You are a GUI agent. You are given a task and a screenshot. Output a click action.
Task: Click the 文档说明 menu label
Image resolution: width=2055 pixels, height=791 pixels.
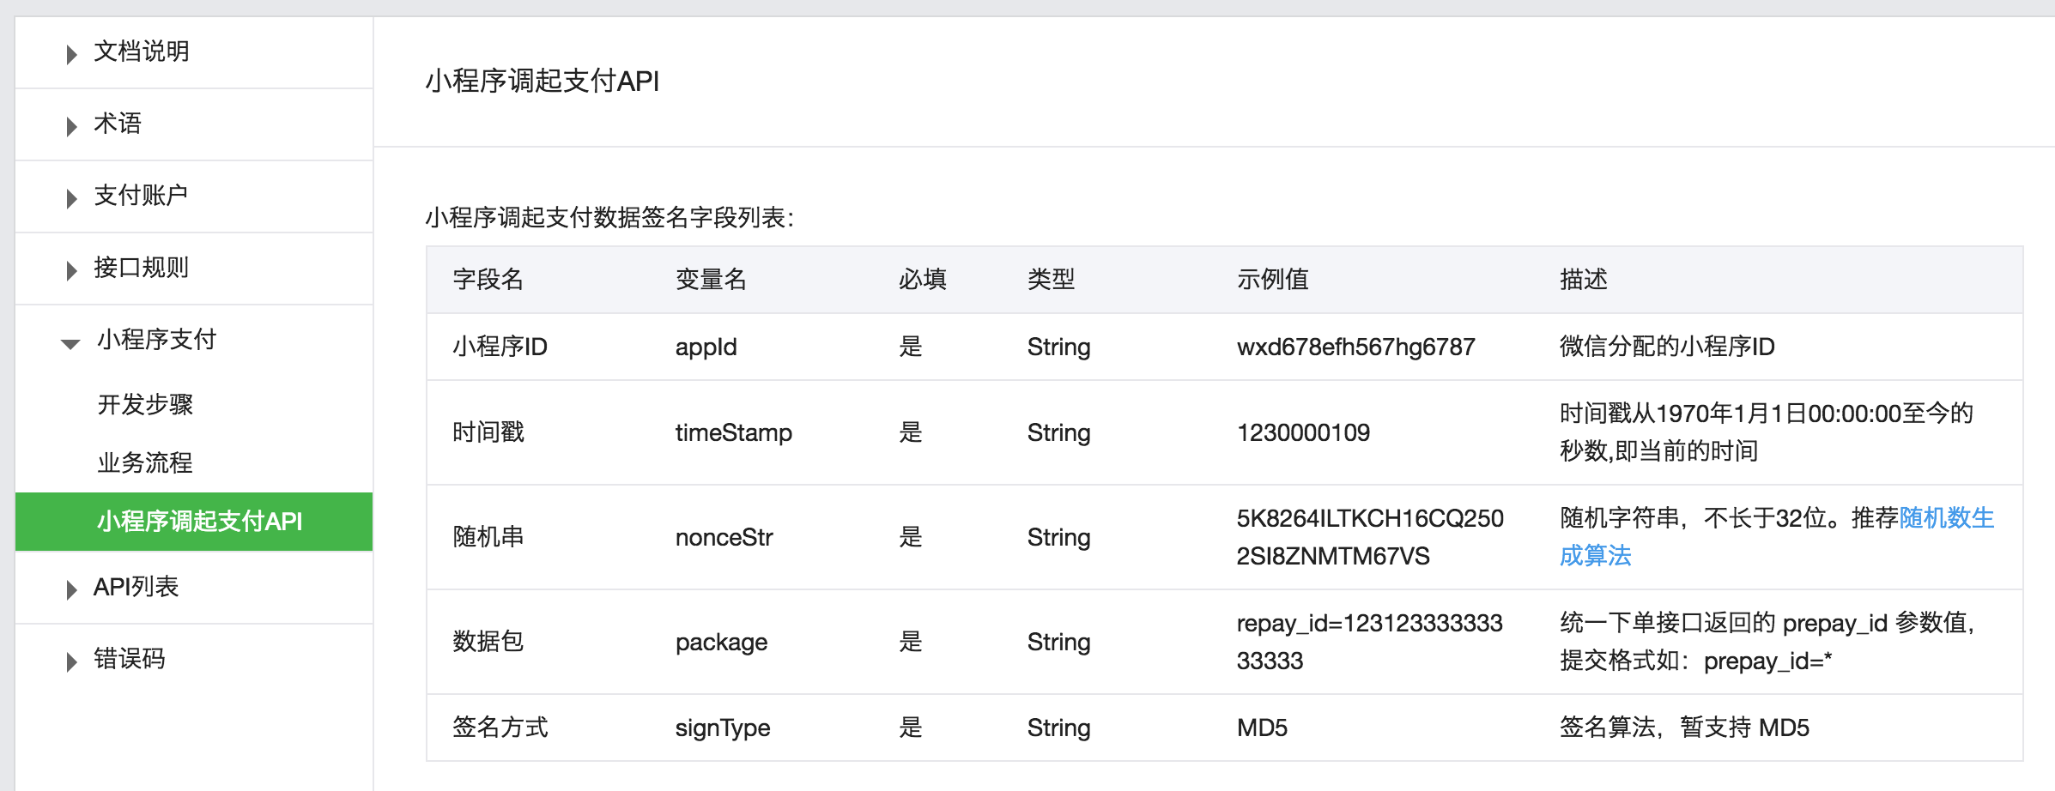[142, 51]
